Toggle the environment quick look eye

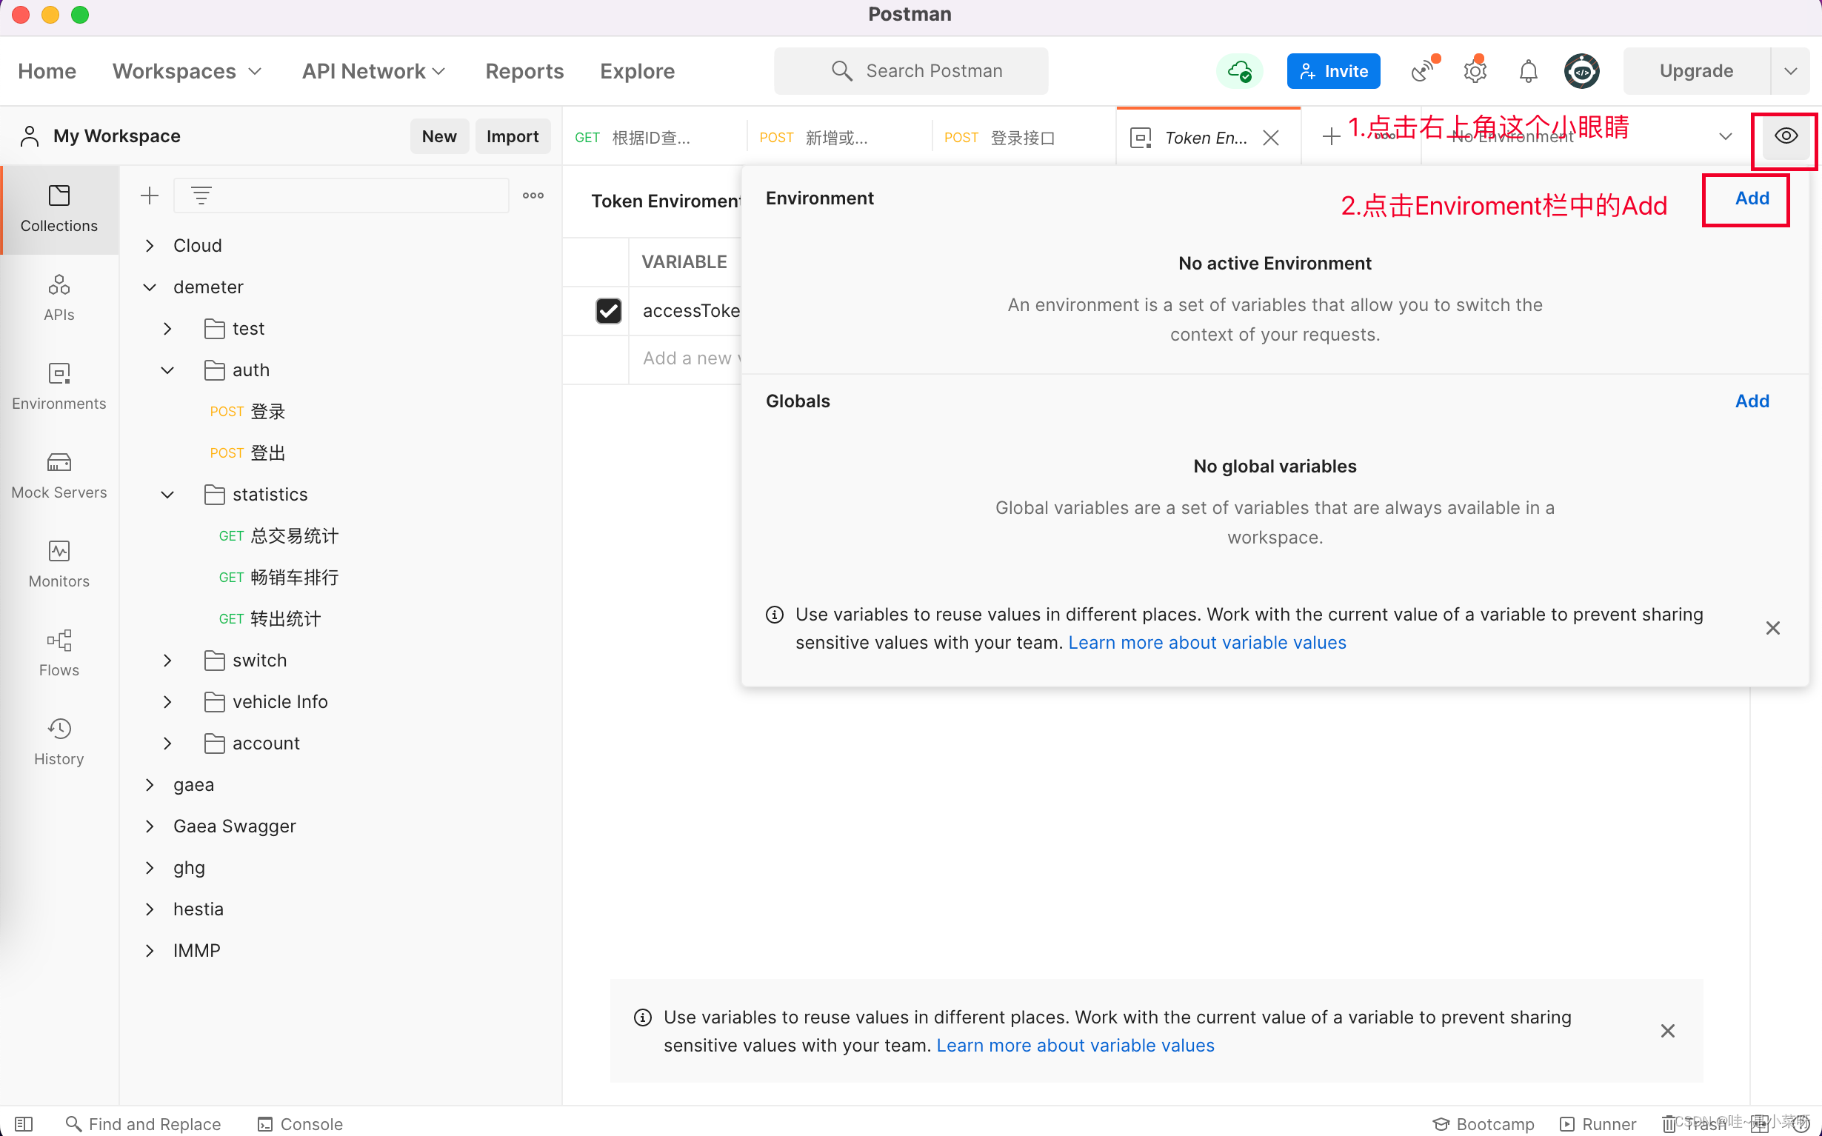tap(1785, 136)
